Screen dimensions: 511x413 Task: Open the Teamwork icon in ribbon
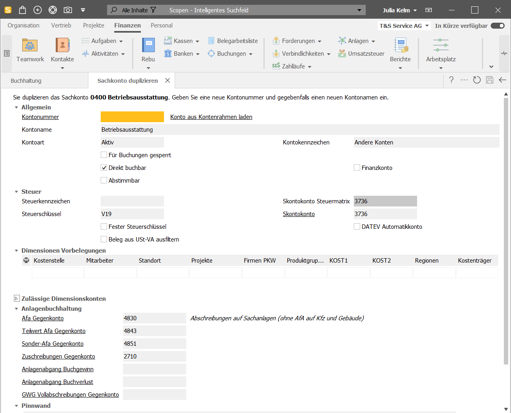pyautogui.click(x=30, y=45)
